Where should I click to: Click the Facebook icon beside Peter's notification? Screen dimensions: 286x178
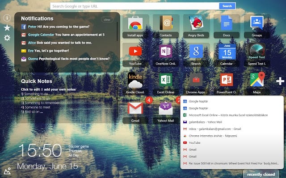(24, 27)
